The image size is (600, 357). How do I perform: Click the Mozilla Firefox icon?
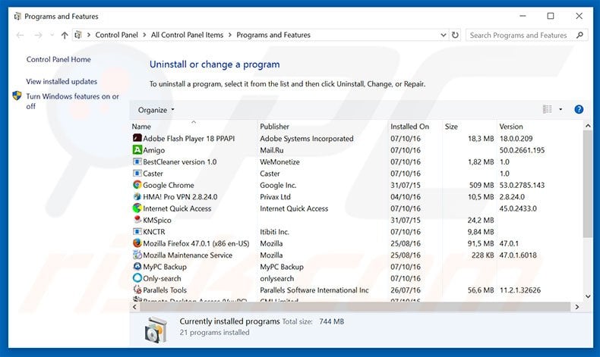(137, 243)
